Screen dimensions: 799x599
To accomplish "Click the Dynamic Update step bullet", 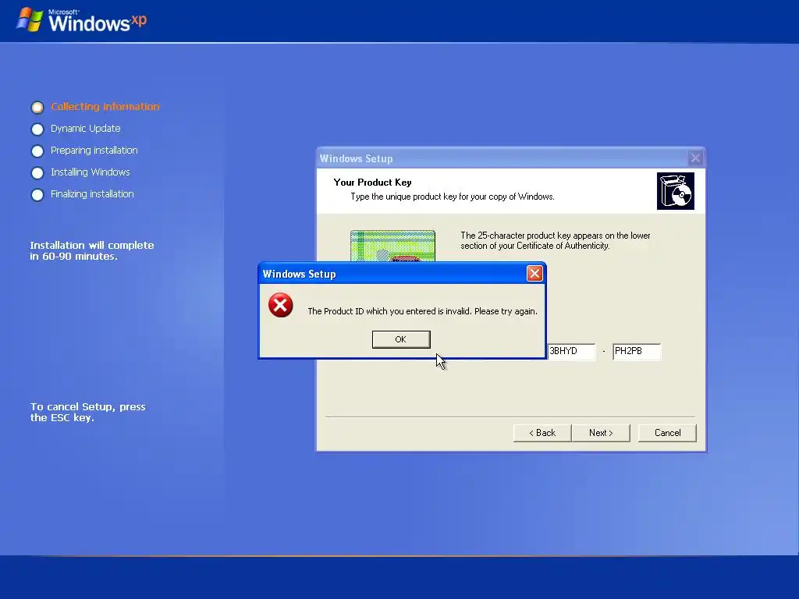I will coord(37,129).
